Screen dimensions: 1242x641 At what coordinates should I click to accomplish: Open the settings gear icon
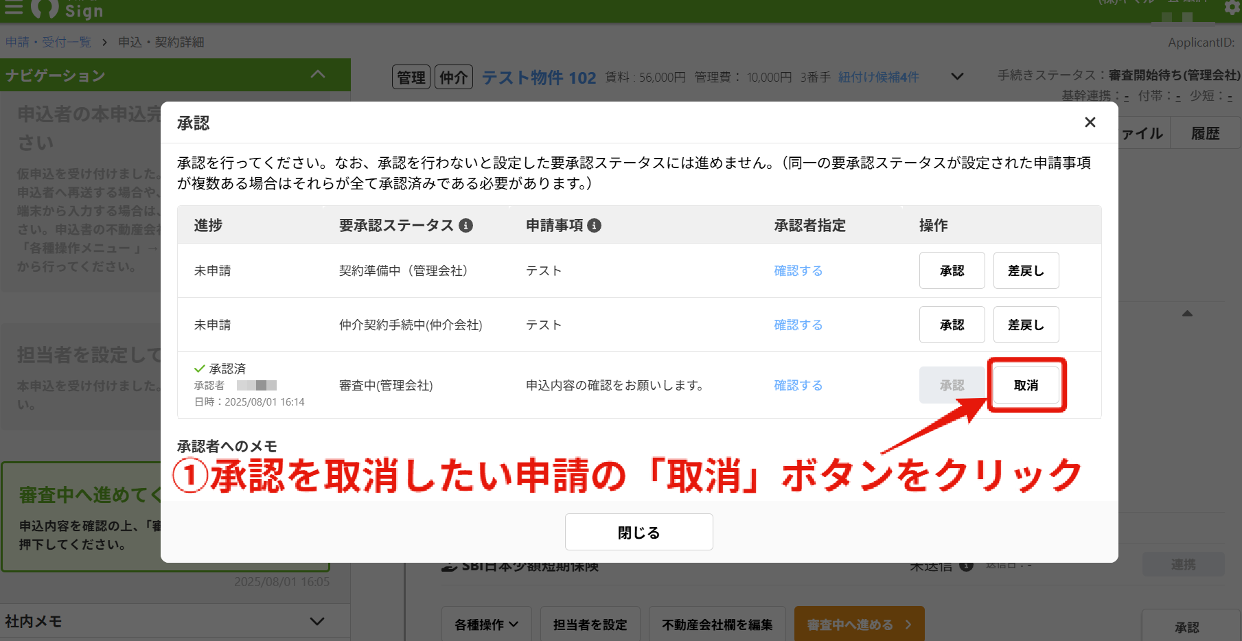1233,7
